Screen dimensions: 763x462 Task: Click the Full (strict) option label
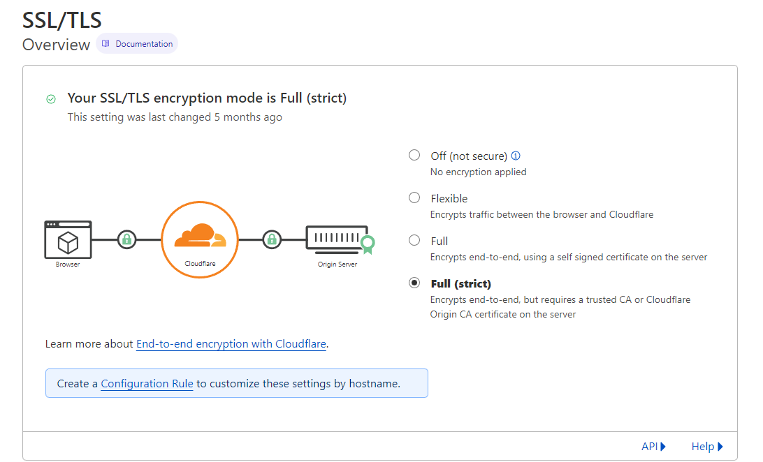click(460, 284)
